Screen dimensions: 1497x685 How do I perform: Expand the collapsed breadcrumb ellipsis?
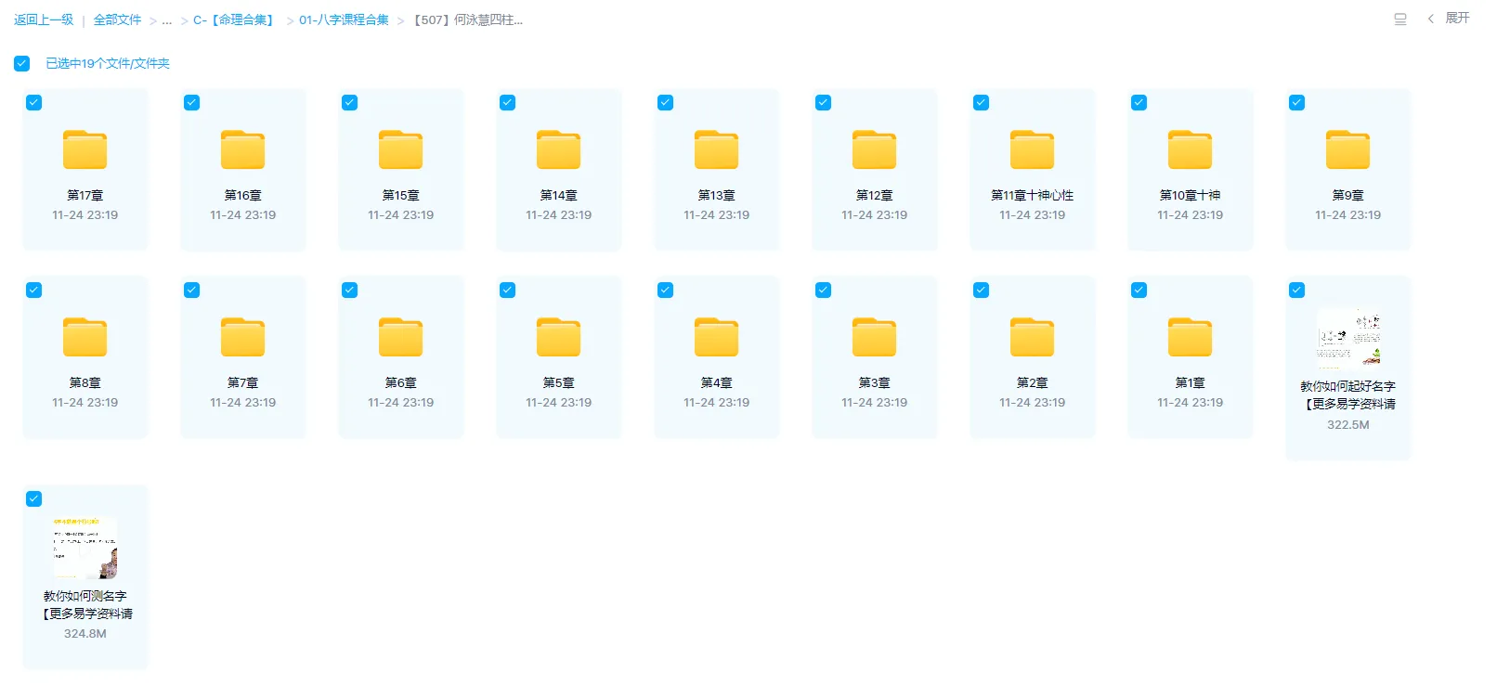(x=167, y=20)
